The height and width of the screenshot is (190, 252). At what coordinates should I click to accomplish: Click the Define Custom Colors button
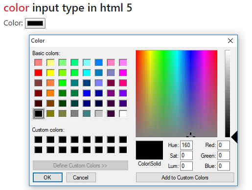pyautogui.click(x=80, y=166)
